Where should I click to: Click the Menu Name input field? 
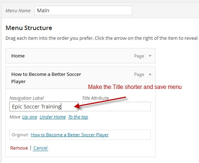click(x=83, y=10)
